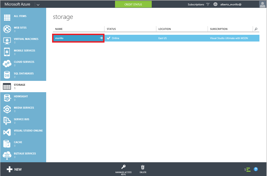Click the MANAGE ACCESS KEYS label
Viewport: 267px width, 176px height.
pyautogui.click(x=123, y=173)
